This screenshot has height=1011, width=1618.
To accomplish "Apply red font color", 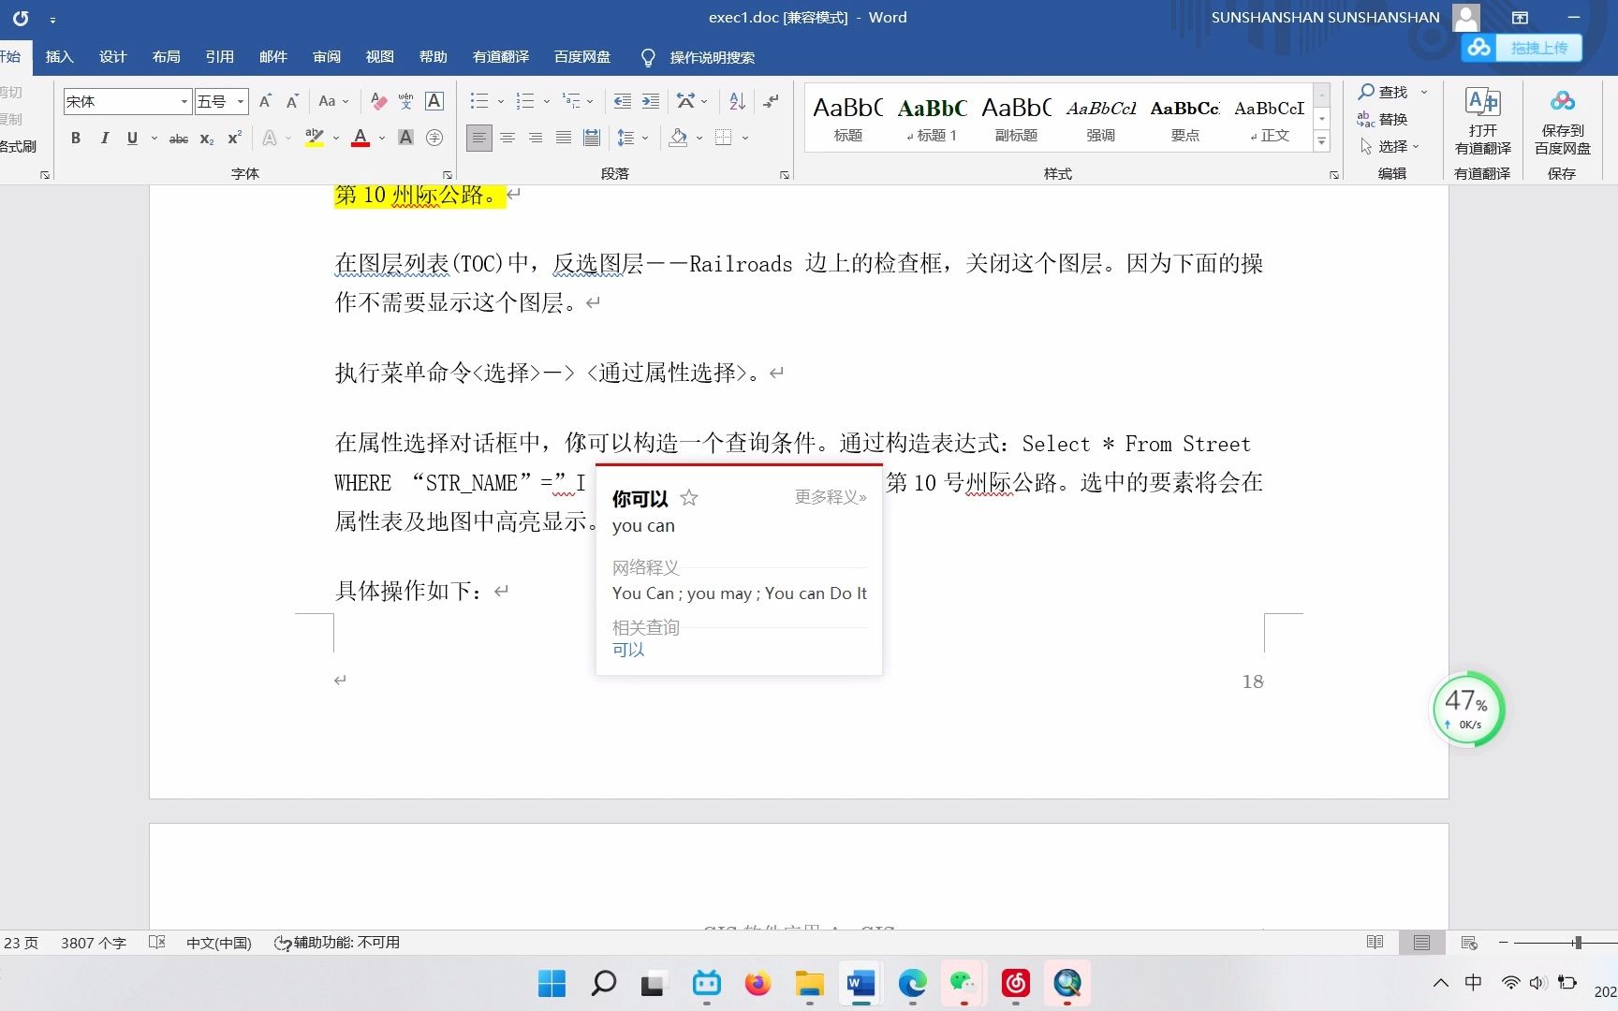I will pos(360,138).
